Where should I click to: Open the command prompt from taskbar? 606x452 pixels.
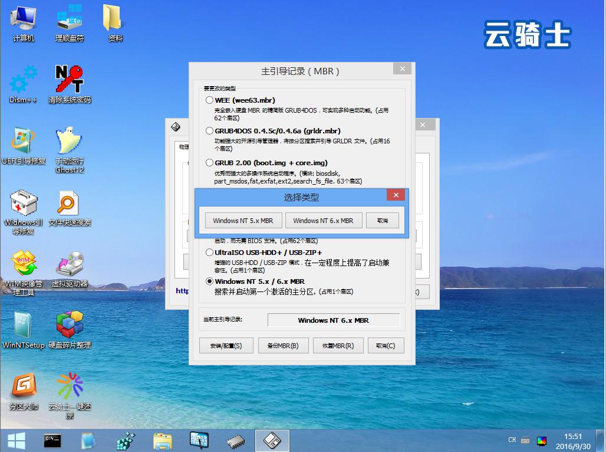[x=52, y=440]
